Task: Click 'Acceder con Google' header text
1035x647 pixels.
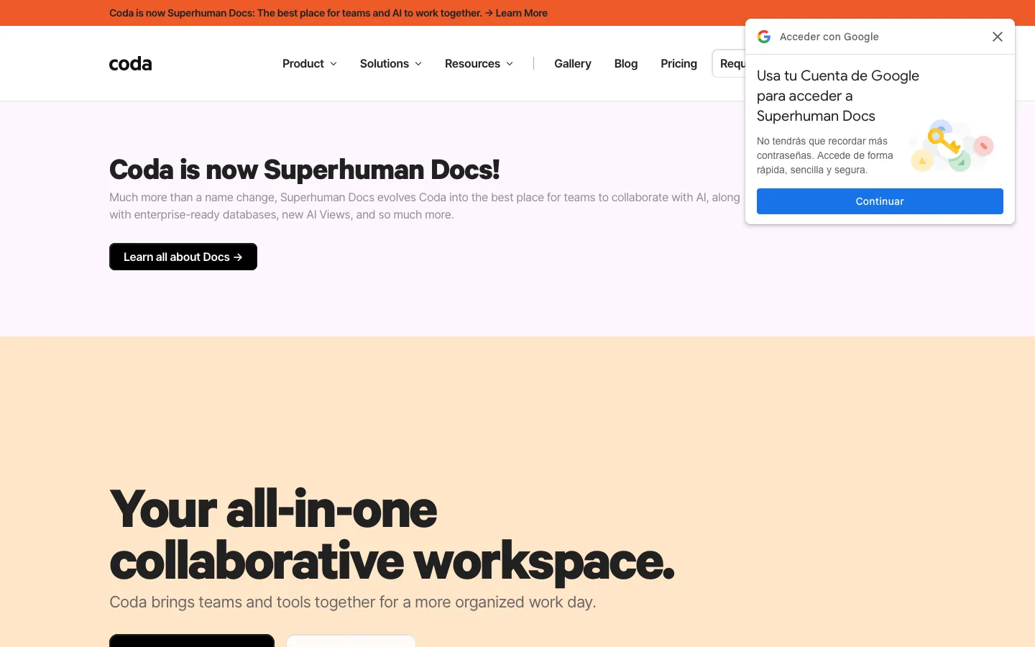Action: point(829,37)
